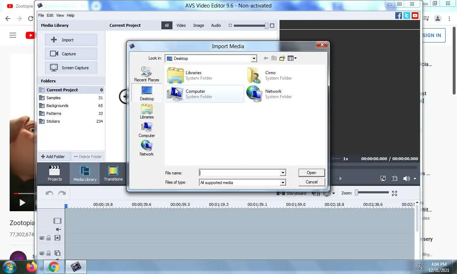Click the Capture button
The image size is (457, 274).
pyautogui.click(x=71, y=54)
